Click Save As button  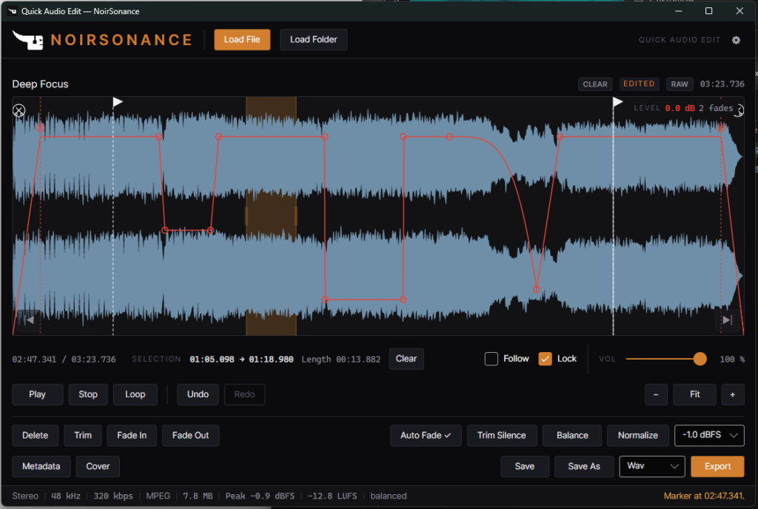tap(584, 467)
